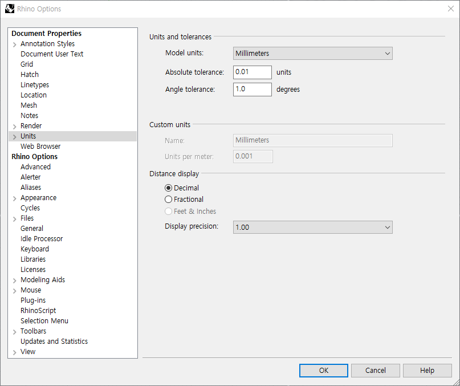Viewport: 460px width, 386px height.
Task: Select Plug-ins in the tree
Action: tap(33, 300)
